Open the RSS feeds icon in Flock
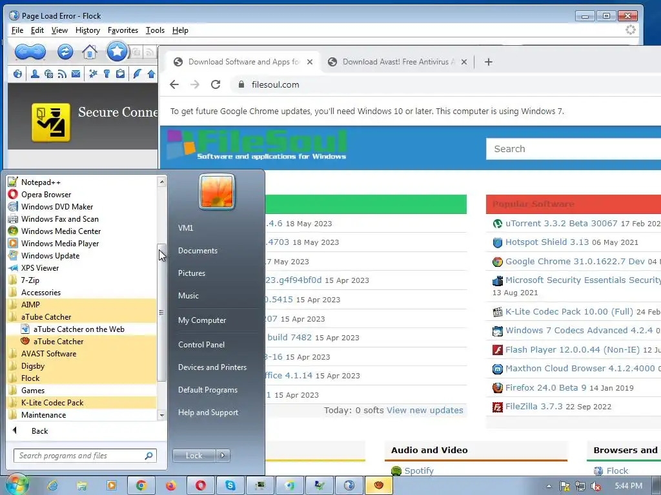The width and height of the screenshot is (661, 495). (x=62, y=74)
